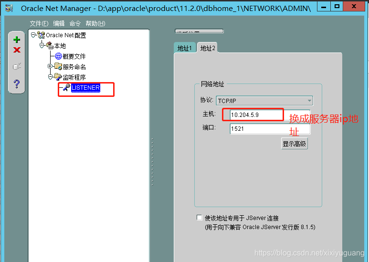The width and height of the screenshot is (369, 262).
Task: Close the Oracle Net Manager window
Action: tap(354, 7)
